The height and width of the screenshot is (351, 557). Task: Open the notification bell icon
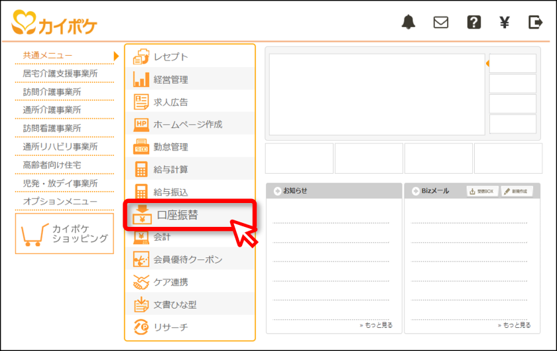click(x=408, y=22)
